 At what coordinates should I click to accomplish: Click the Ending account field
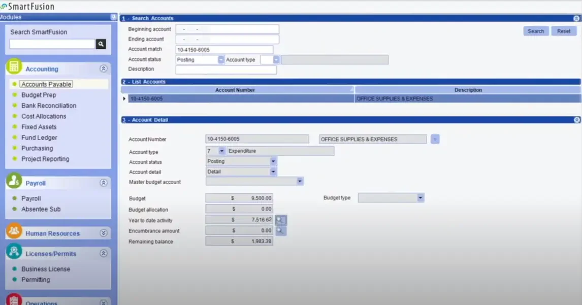point(227,40)
